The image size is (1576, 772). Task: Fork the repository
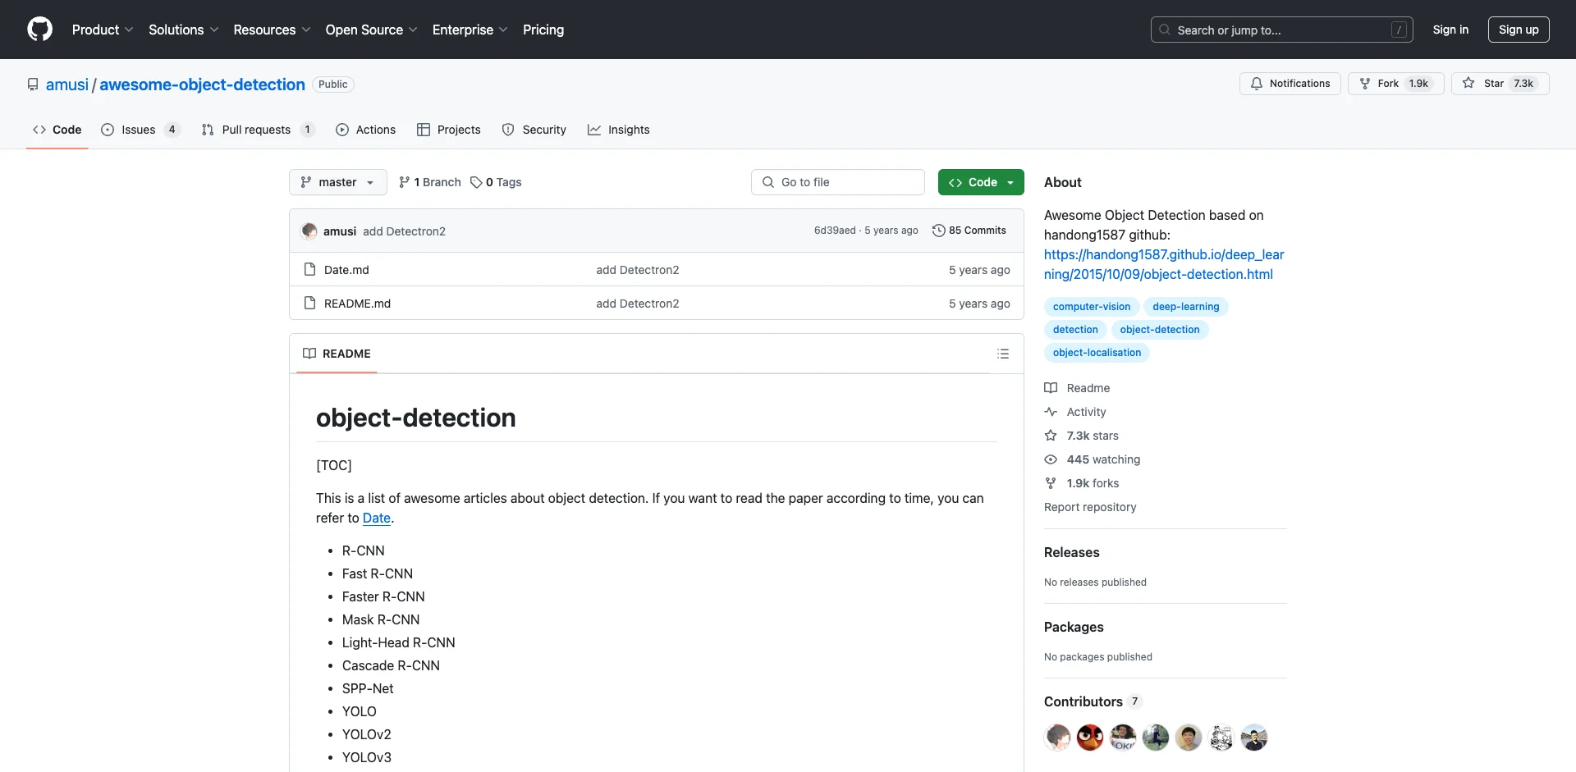pos(1395,84)
